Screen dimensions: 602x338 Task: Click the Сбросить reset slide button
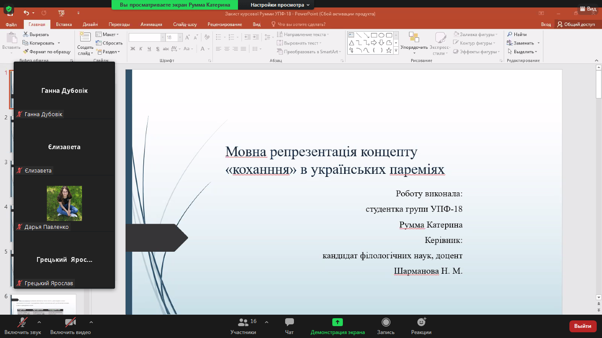(x=109, y=43)
